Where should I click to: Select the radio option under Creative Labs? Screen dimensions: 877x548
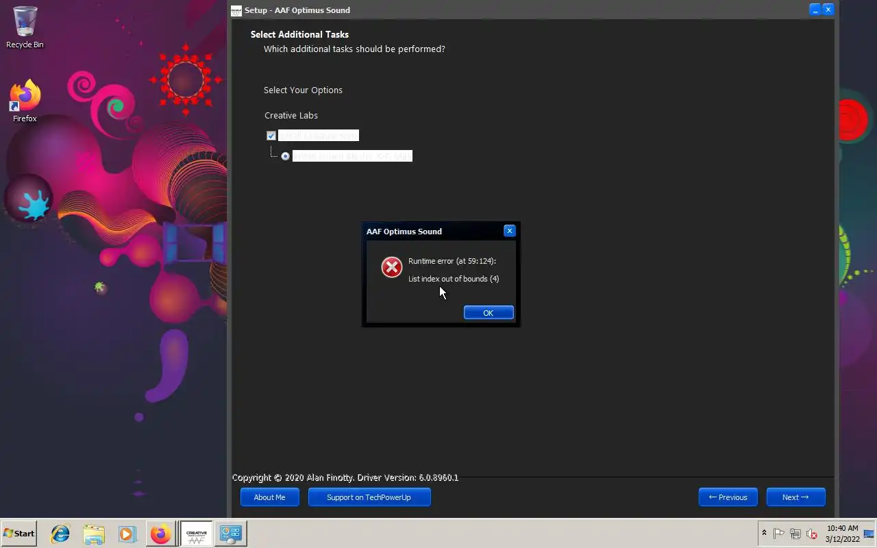tap(286, 156)
